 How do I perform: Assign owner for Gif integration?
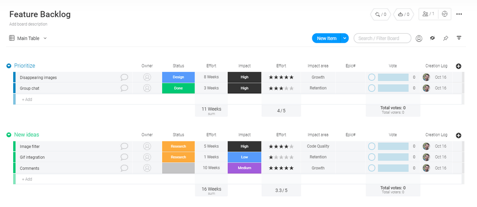click(x=147, y=157)
